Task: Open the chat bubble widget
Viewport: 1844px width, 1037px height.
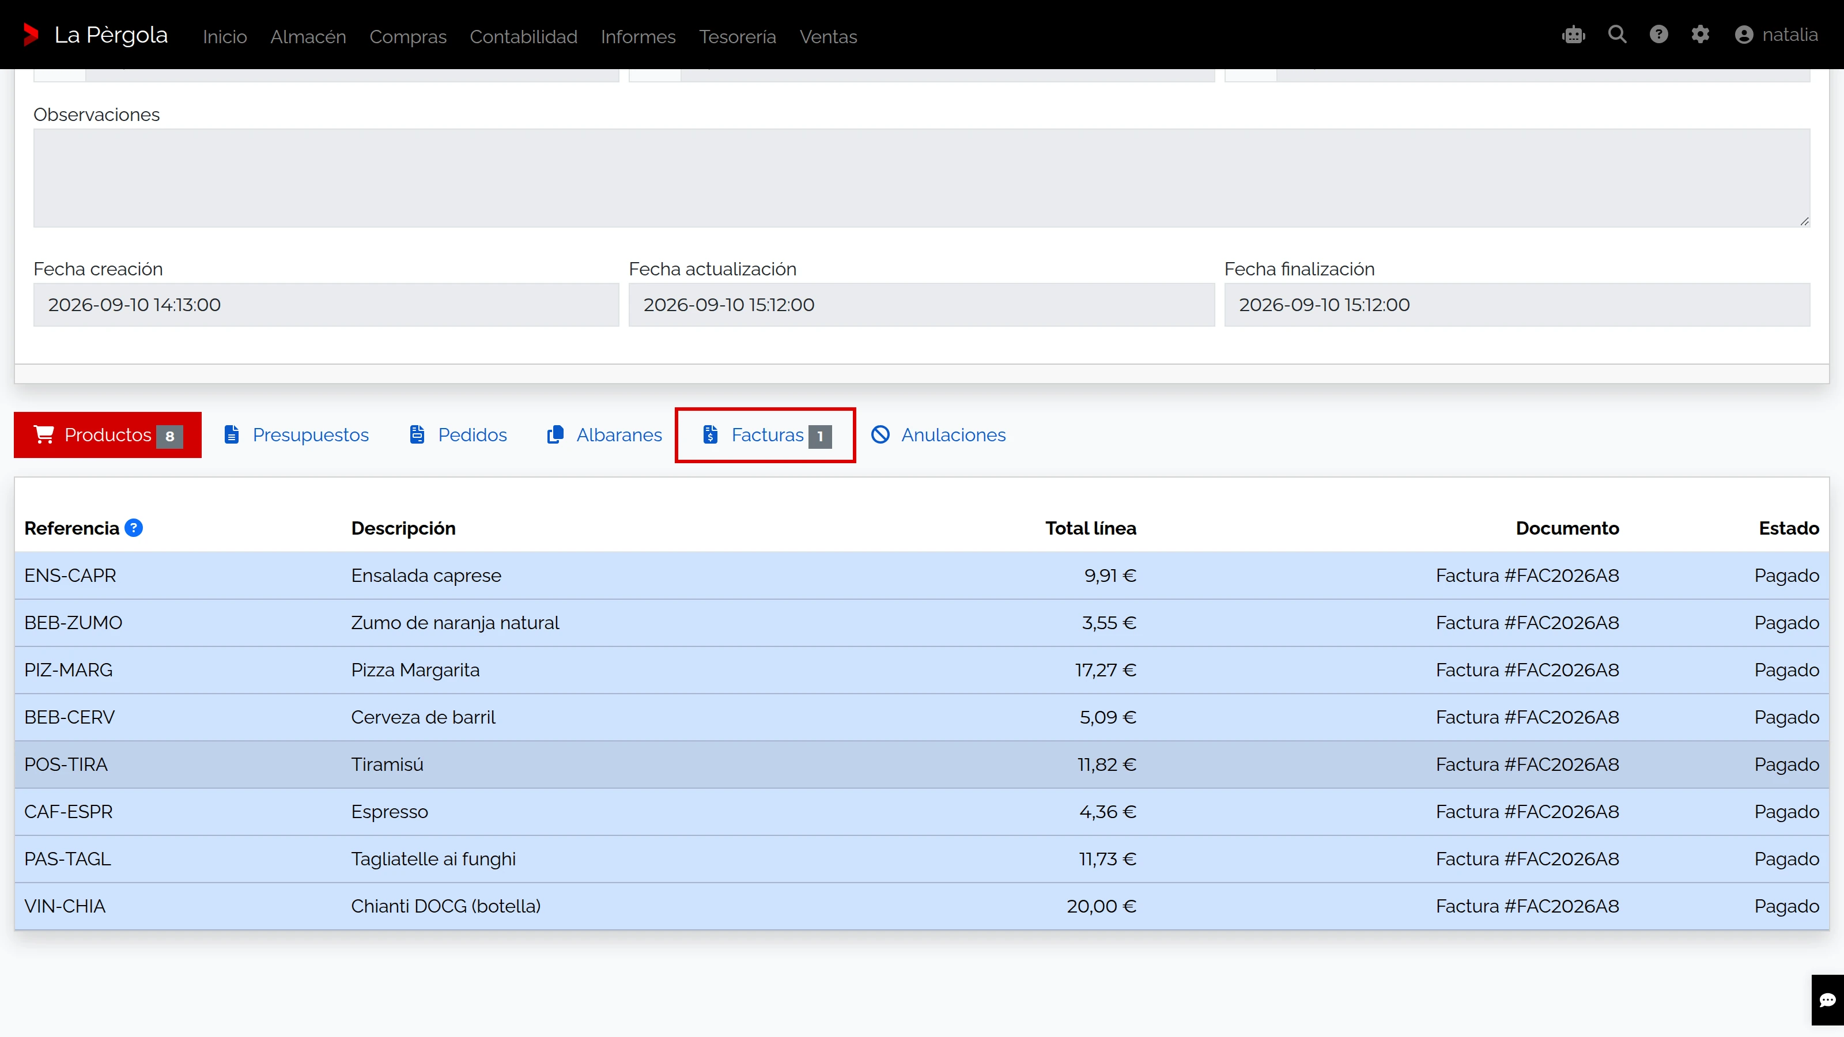Action: (1827, 1000)
